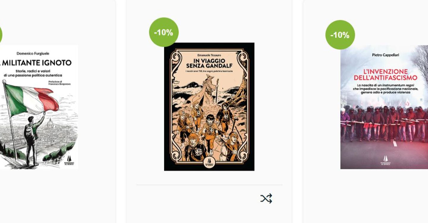The width and height of the screenshot is (428, 223).
Task: Click the compare shuffle-arrows icon
Action: click(x=266, y=199)
